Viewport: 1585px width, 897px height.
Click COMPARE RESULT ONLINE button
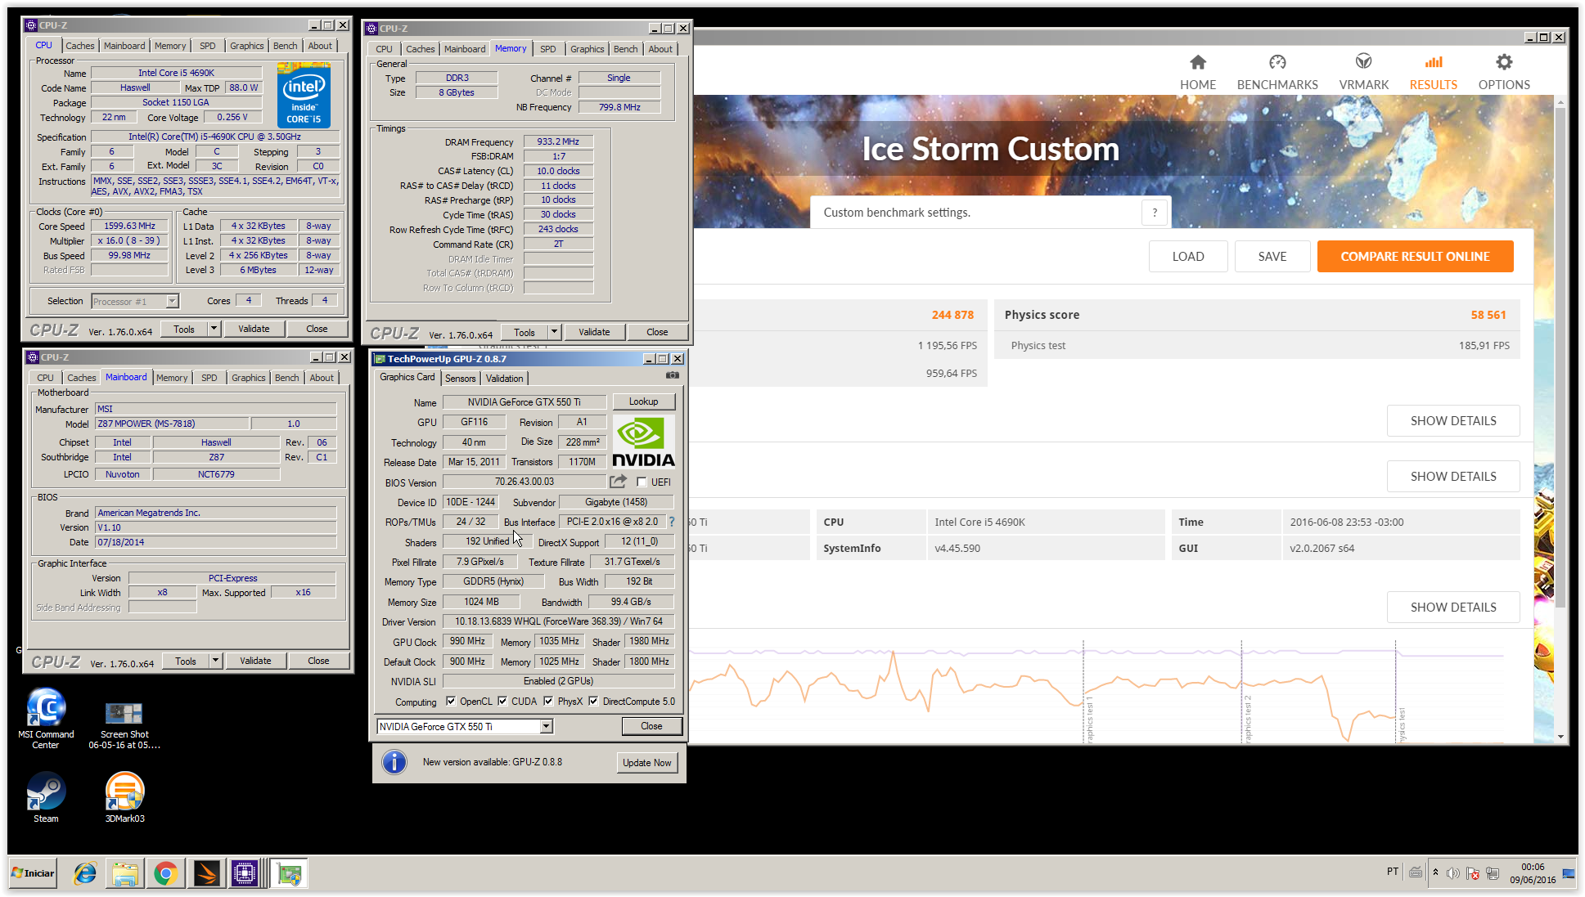coord(1415,256)
